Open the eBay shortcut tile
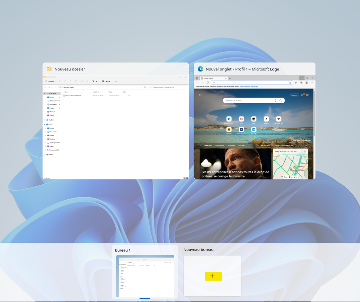This screenshot has width=360, height=302. (254, 119)
